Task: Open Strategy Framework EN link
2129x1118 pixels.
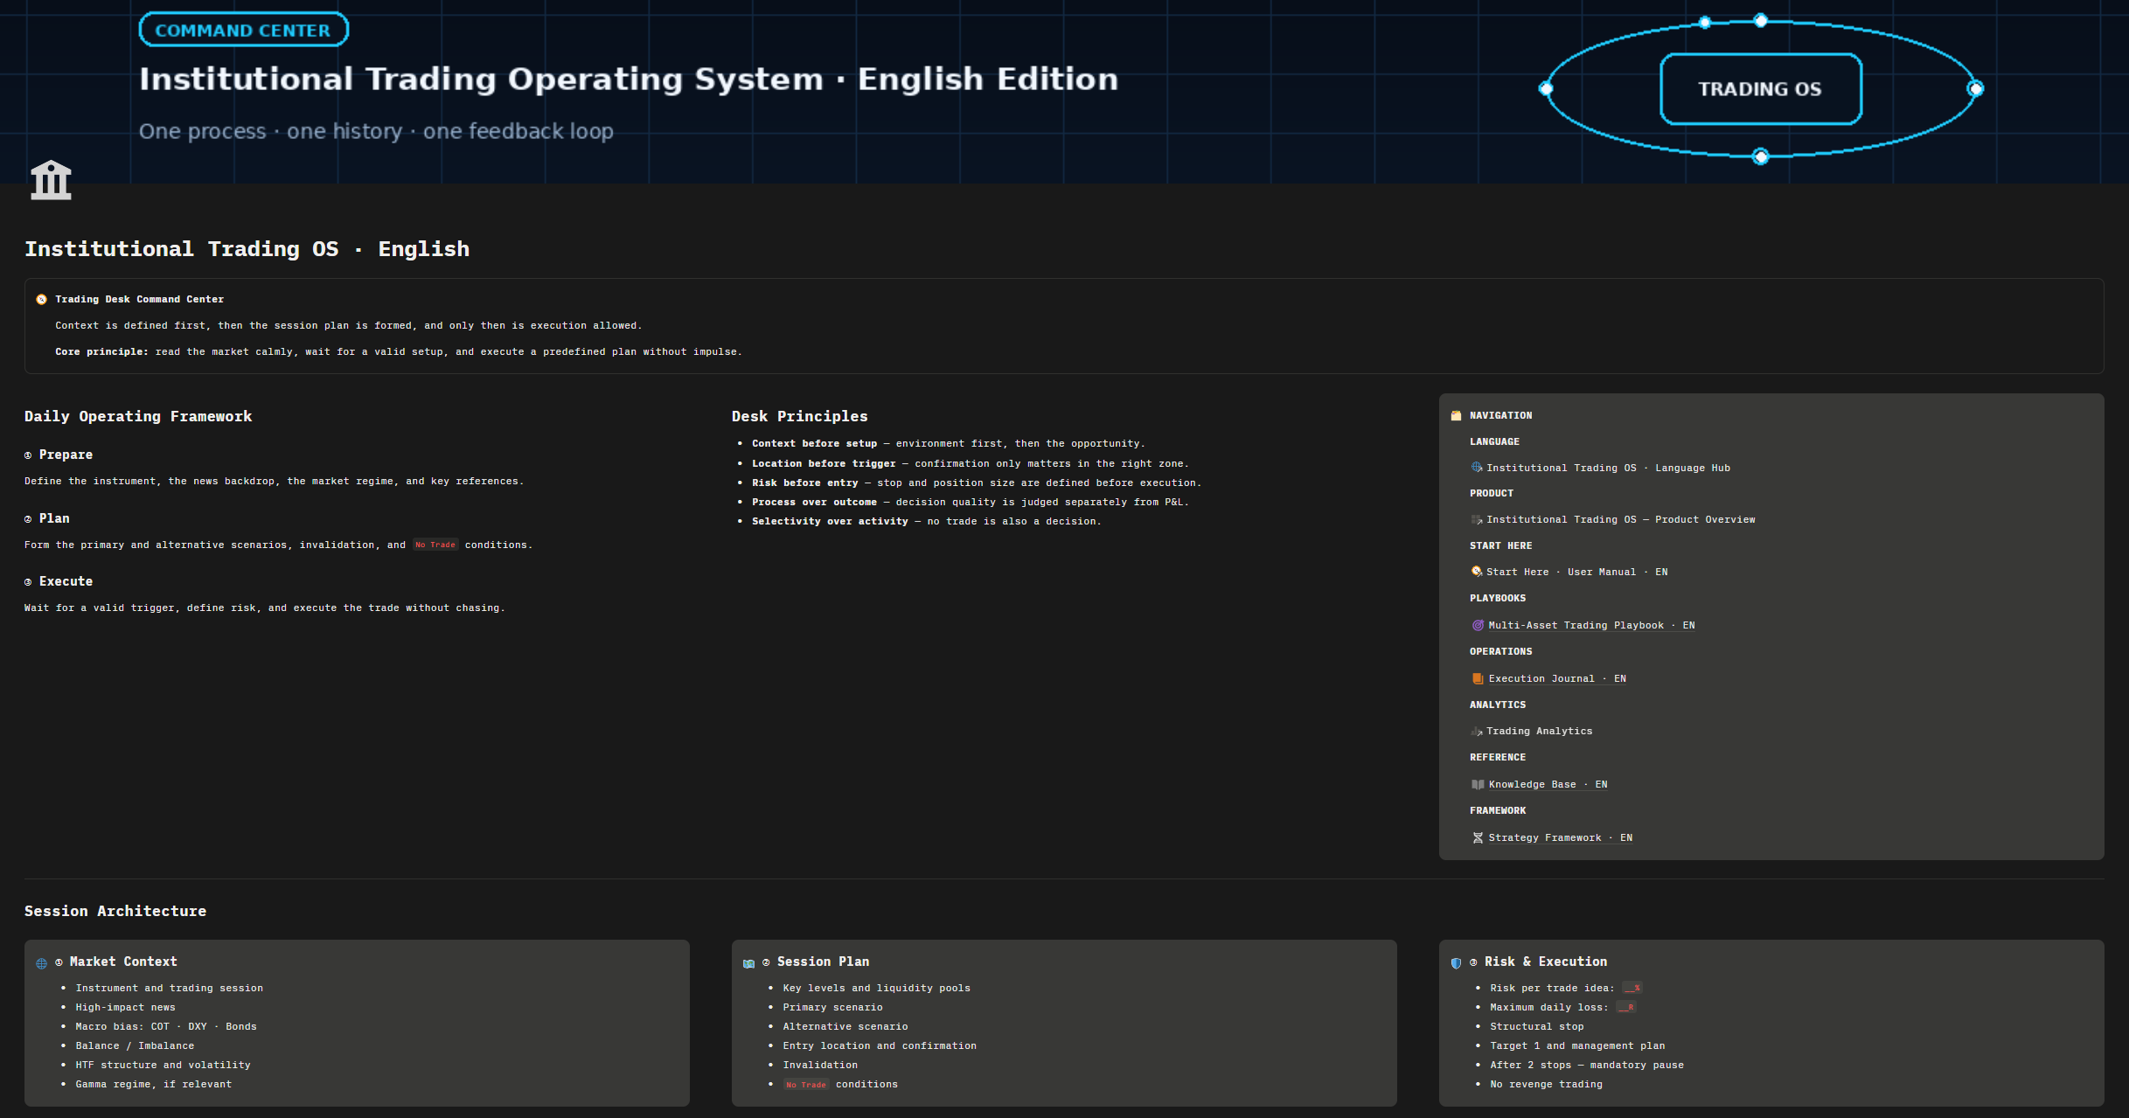Action: [x=1560, y=837]
